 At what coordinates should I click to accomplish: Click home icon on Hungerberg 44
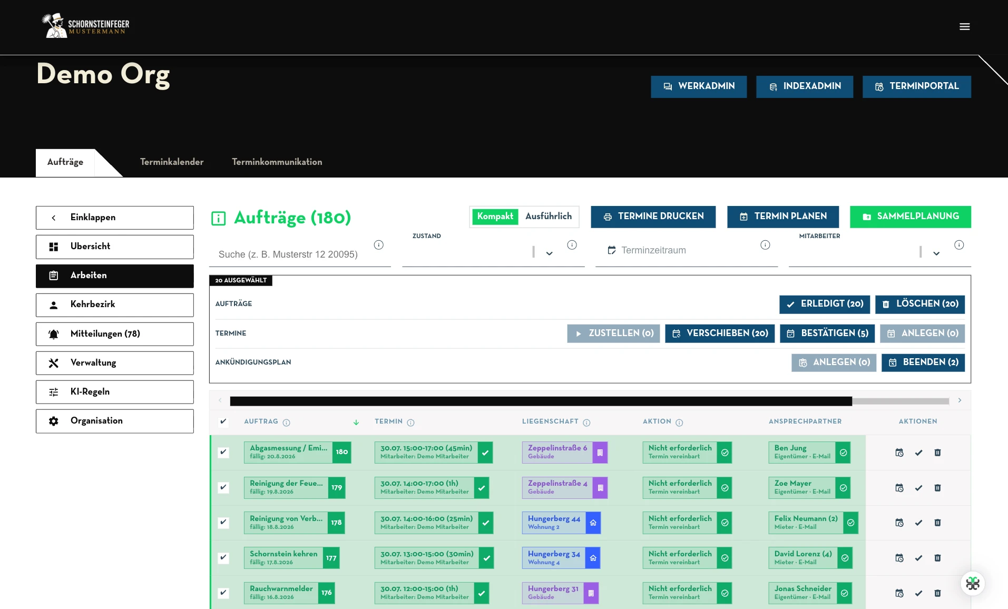tap(593, 523)
